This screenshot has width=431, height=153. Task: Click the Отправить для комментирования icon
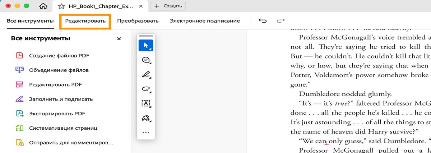19,143
